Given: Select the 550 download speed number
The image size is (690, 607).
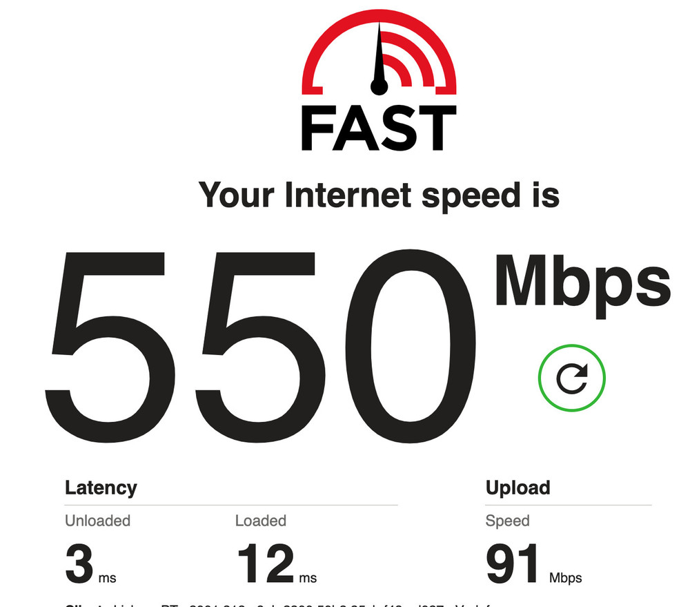Looking at the screenshot, I should (260, 346).
